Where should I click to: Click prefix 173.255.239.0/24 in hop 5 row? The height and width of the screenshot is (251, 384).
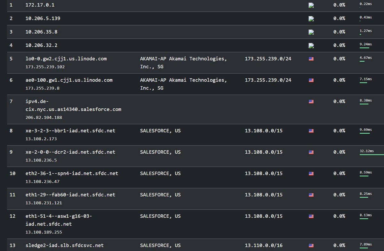coord(268,59)
